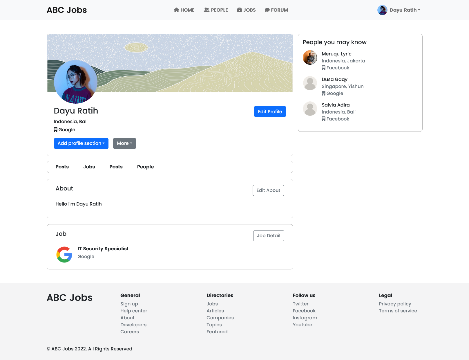Open Salvia Adira name link

point(336,105)
